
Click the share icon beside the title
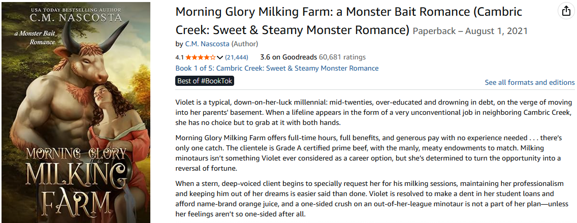pyautogui.click(x=565, y=11)
